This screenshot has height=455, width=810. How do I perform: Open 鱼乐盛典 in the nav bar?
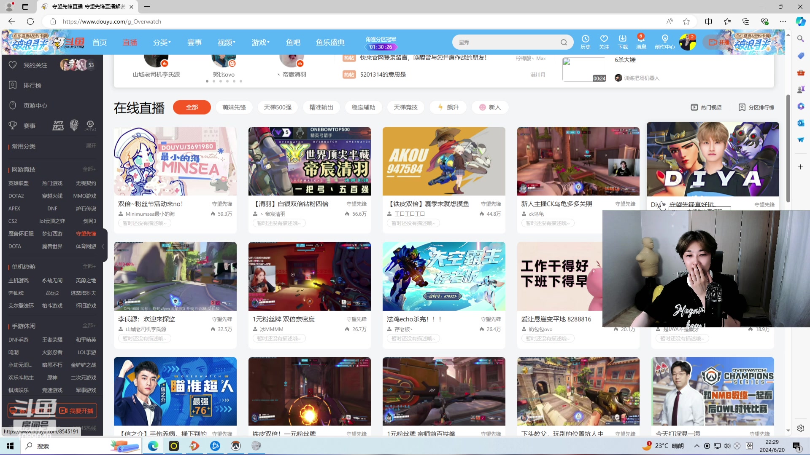pos(330,42)
